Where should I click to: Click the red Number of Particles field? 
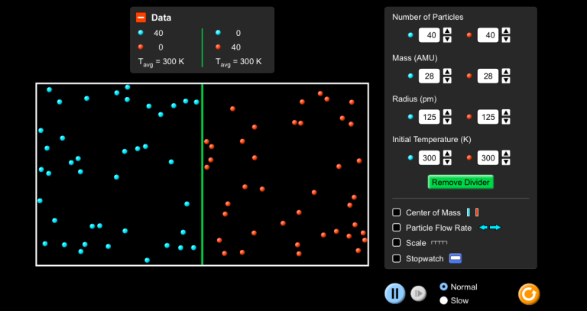488,35
